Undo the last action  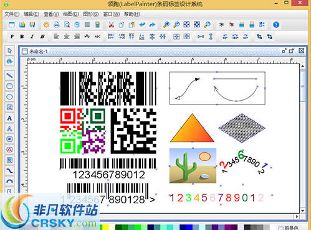tap(142, 25)
